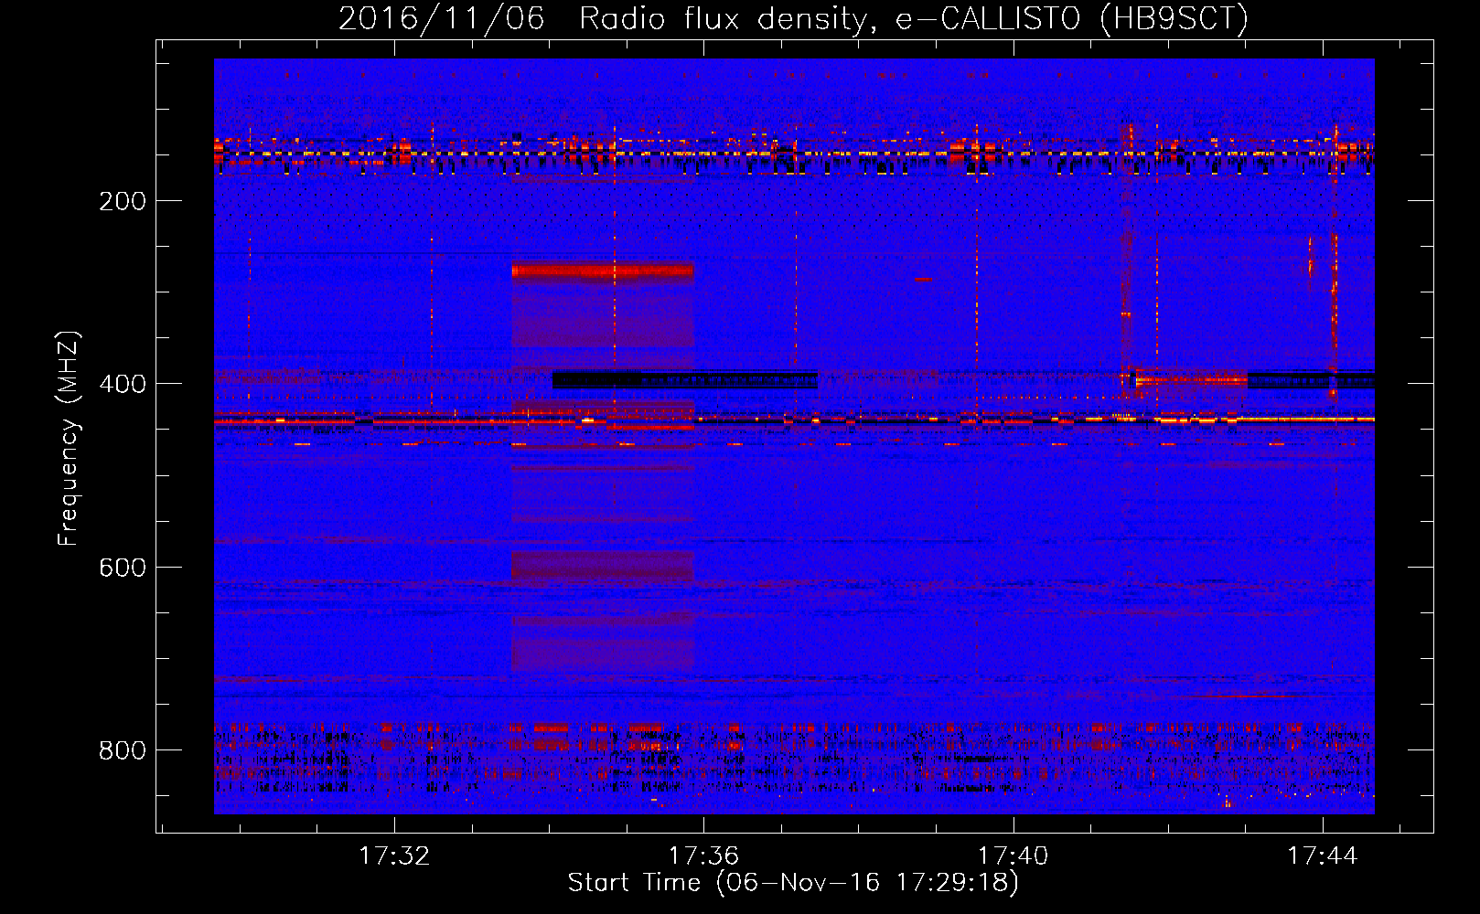Click the '17:36' time tick label

(703, 856)
